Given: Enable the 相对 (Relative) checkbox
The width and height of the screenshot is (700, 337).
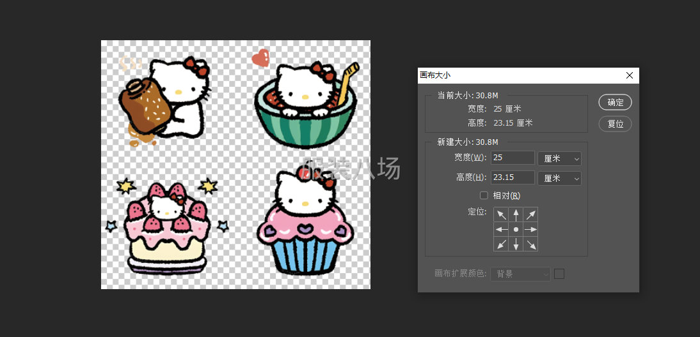Looking at the screenshot, I should 484,195.
